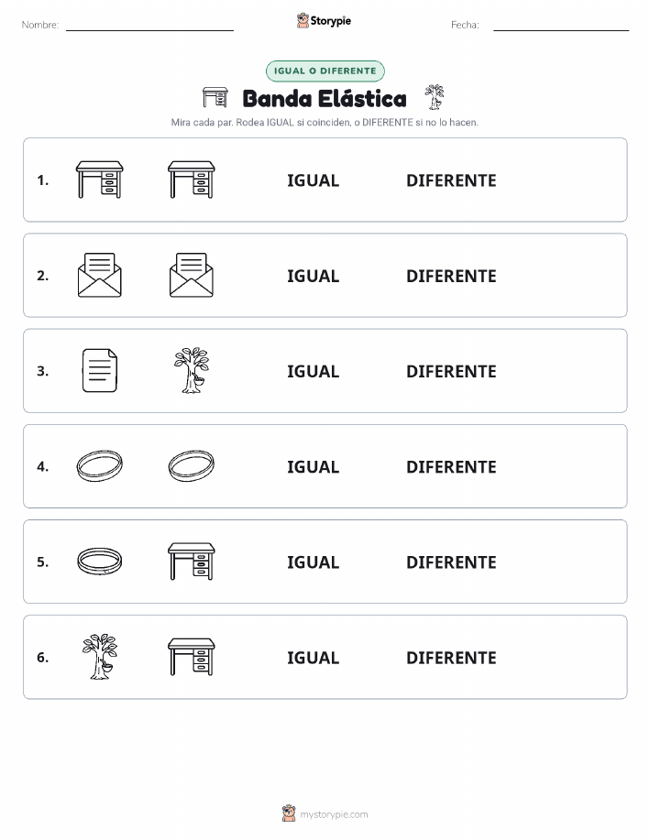Click the IGUAL O DIFERENTE badge

(x=325, y=71)
